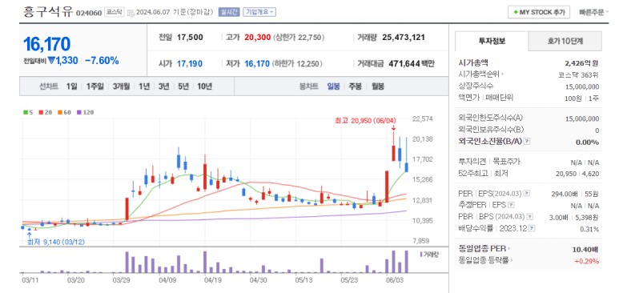Click the 실시간 badge
619x293 pixels.
[x=229, y=12]
